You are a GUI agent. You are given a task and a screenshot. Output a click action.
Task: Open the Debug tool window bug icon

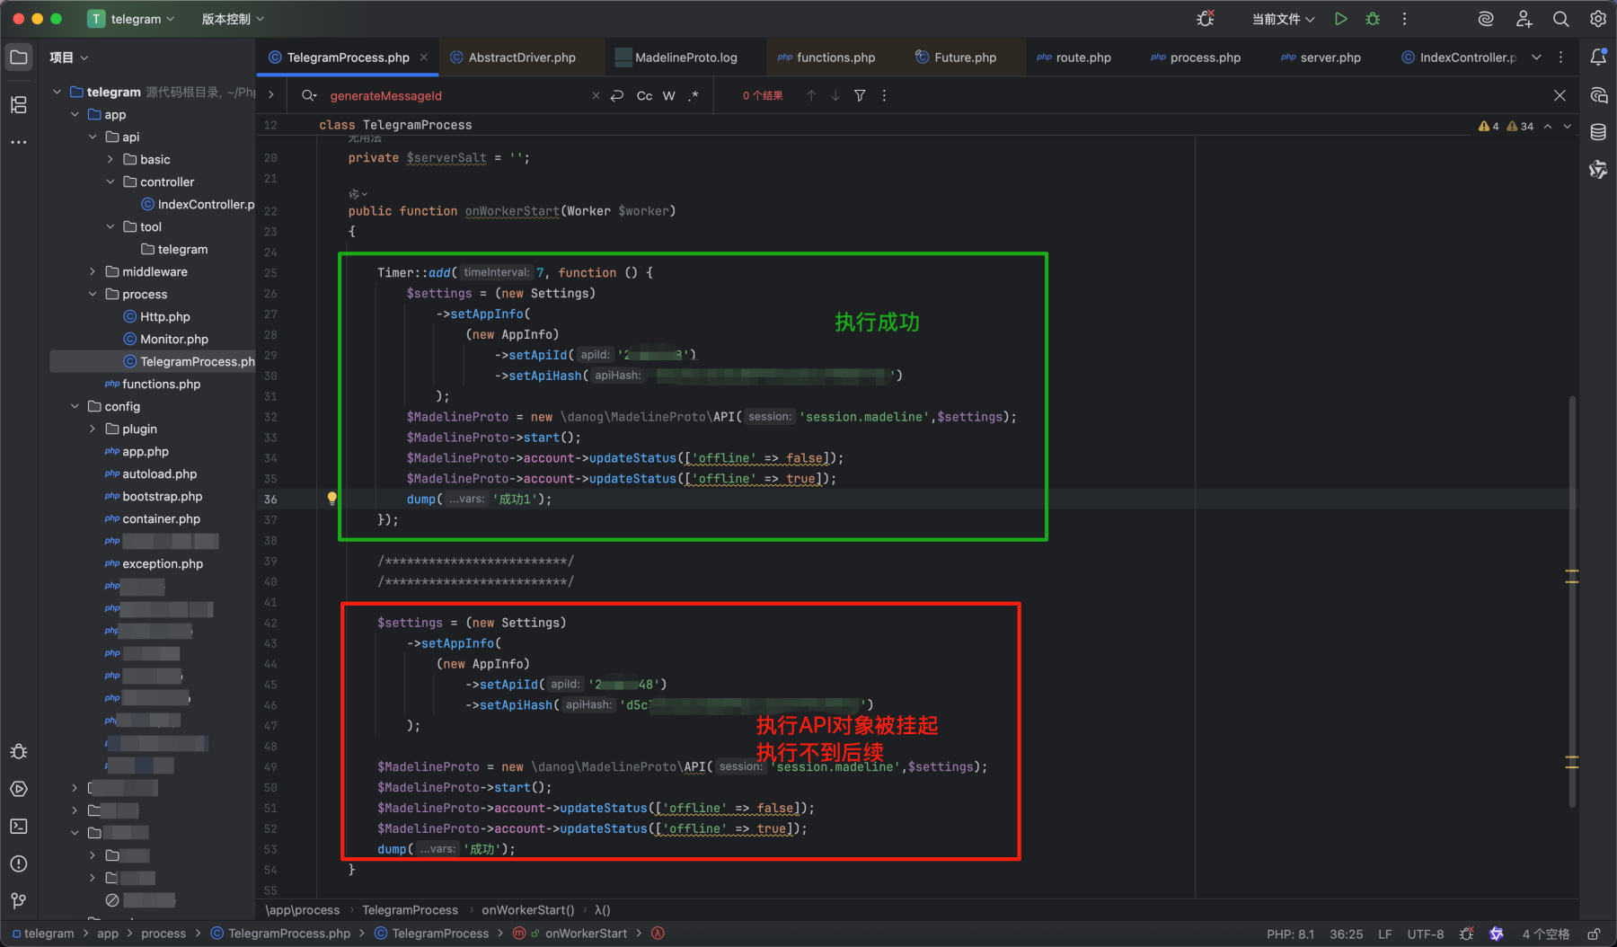19,751
